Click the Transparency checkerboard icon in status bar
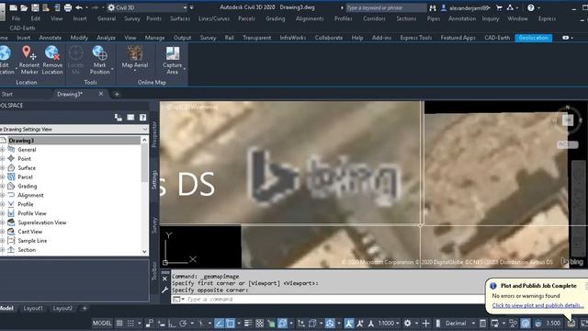This screenshot has width=588, height=331. point(259,323)
